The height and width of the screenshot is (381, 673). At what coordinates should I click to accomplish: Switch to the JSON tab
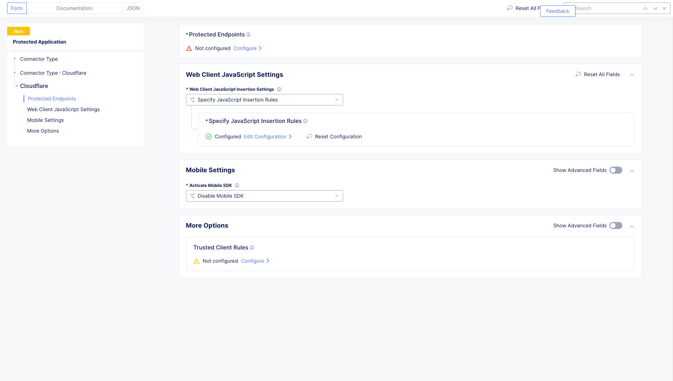133,8
